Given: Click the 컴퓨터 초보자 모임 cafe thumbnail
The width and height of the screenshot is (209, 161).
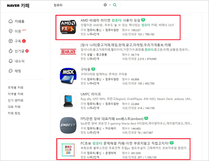Looking at the screenshot, I should point(68,150).
